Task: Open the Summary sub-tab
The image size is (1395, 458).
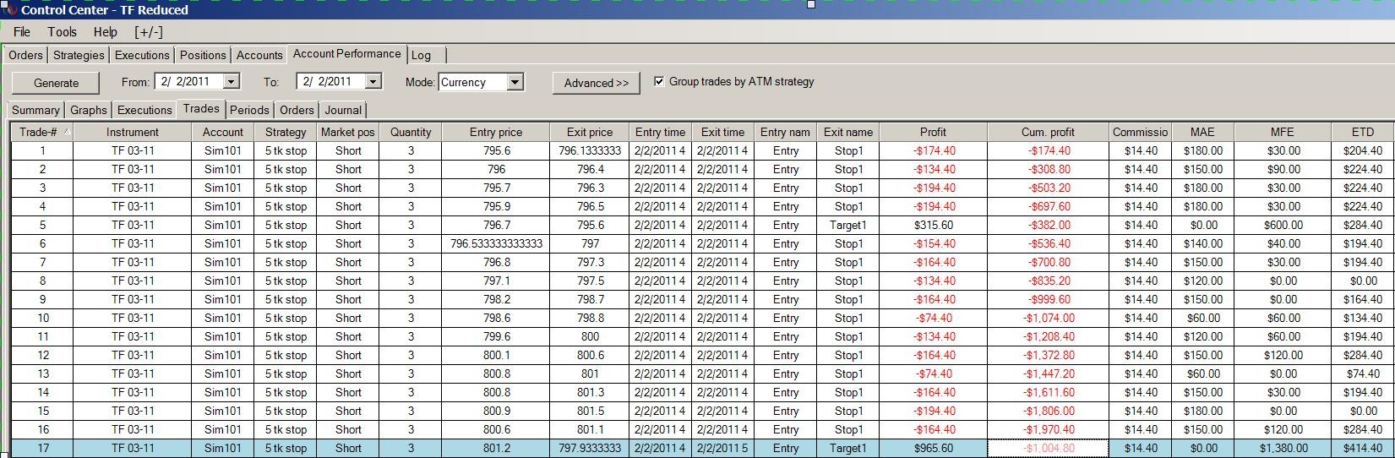Action: click(x=35, y=110)
